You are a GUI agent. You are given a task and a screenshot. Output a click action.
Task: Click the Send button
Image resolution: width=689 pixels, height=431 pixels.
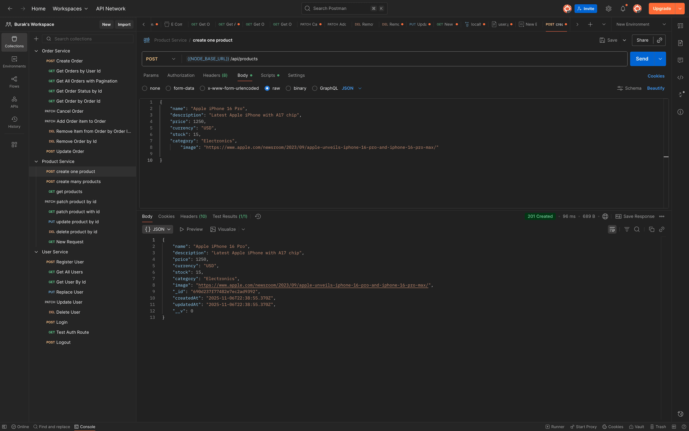[x=642, y=58]
